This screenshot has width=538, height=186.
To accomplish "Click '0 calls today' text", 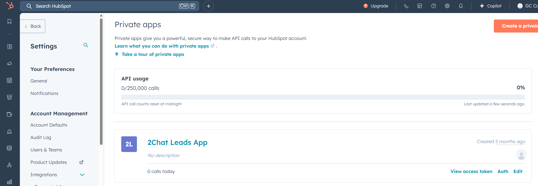I will coord(161,172).
